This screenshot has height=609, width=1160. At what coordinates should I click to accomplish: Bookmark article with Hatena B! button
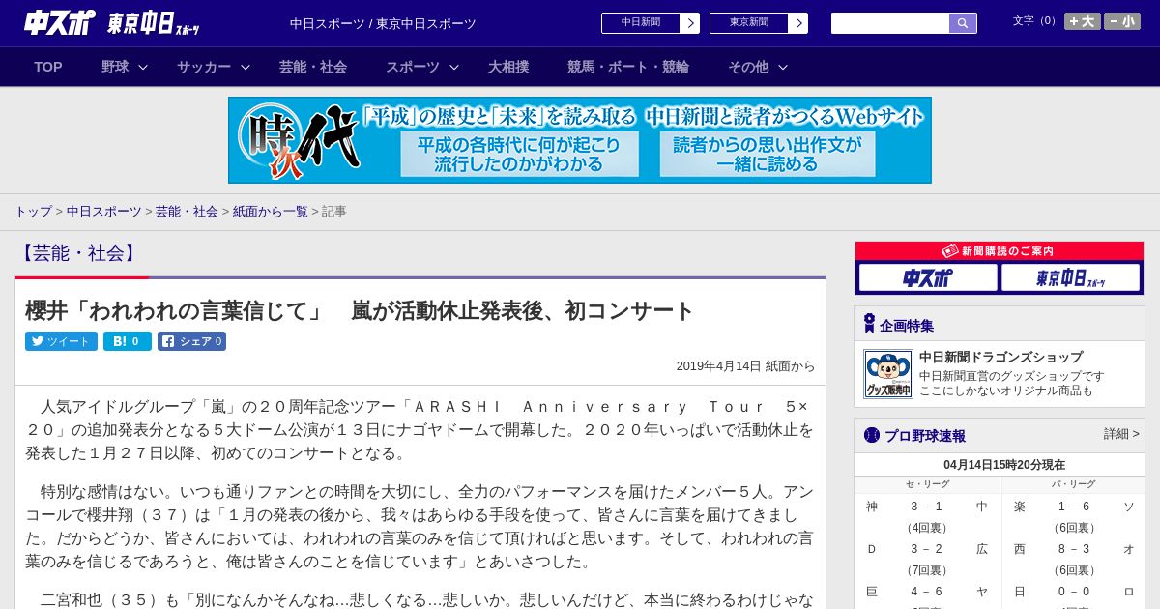128,341
